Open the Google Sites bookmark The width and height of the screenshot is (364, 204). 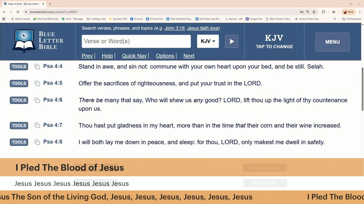tap(254, 19)
